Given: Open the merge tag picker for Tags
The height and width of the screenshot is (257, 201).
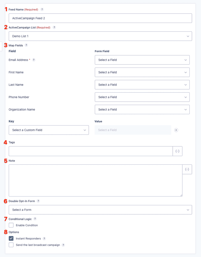Looking at the screenshot, I should pos(178,151).
